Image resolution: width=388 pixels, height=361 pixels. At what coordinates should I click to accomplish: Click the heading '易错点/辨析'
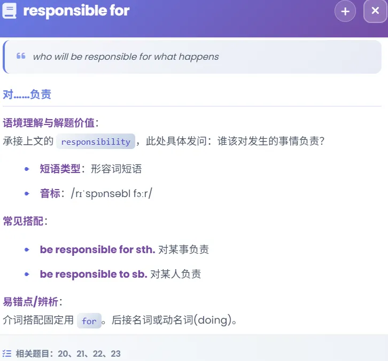pos(30,302)
